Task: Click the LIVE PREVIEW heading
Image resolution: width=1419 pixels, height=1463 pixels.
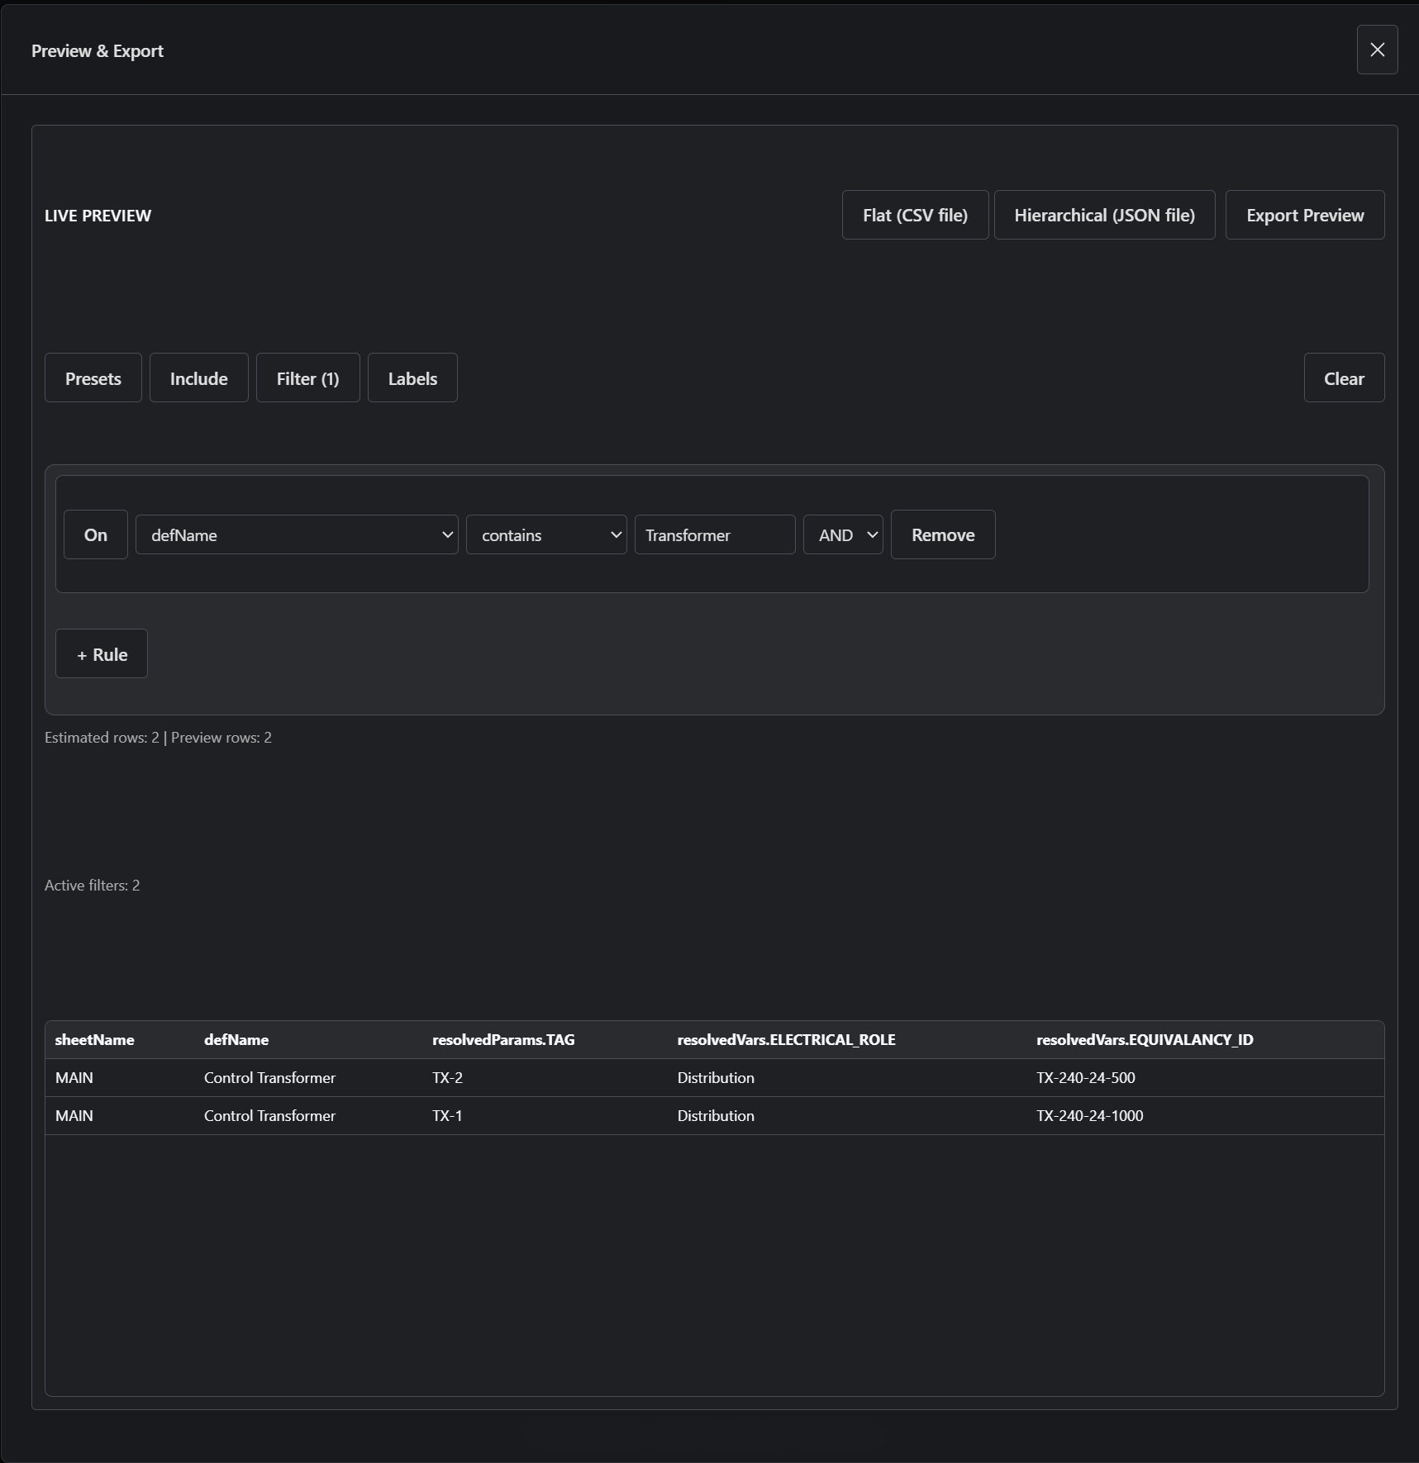Action: (98, 216)
